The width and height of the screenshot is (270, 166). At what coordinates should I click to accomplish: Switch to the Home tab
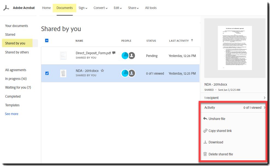pyautogui.click(x=46, y=8)
